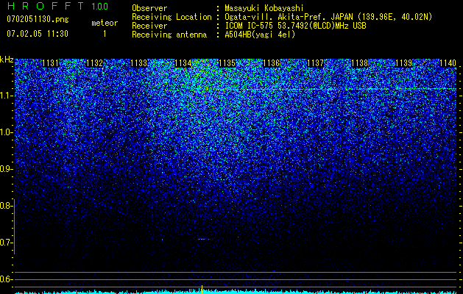Click the 1131 time marker

tap(50, 63)
